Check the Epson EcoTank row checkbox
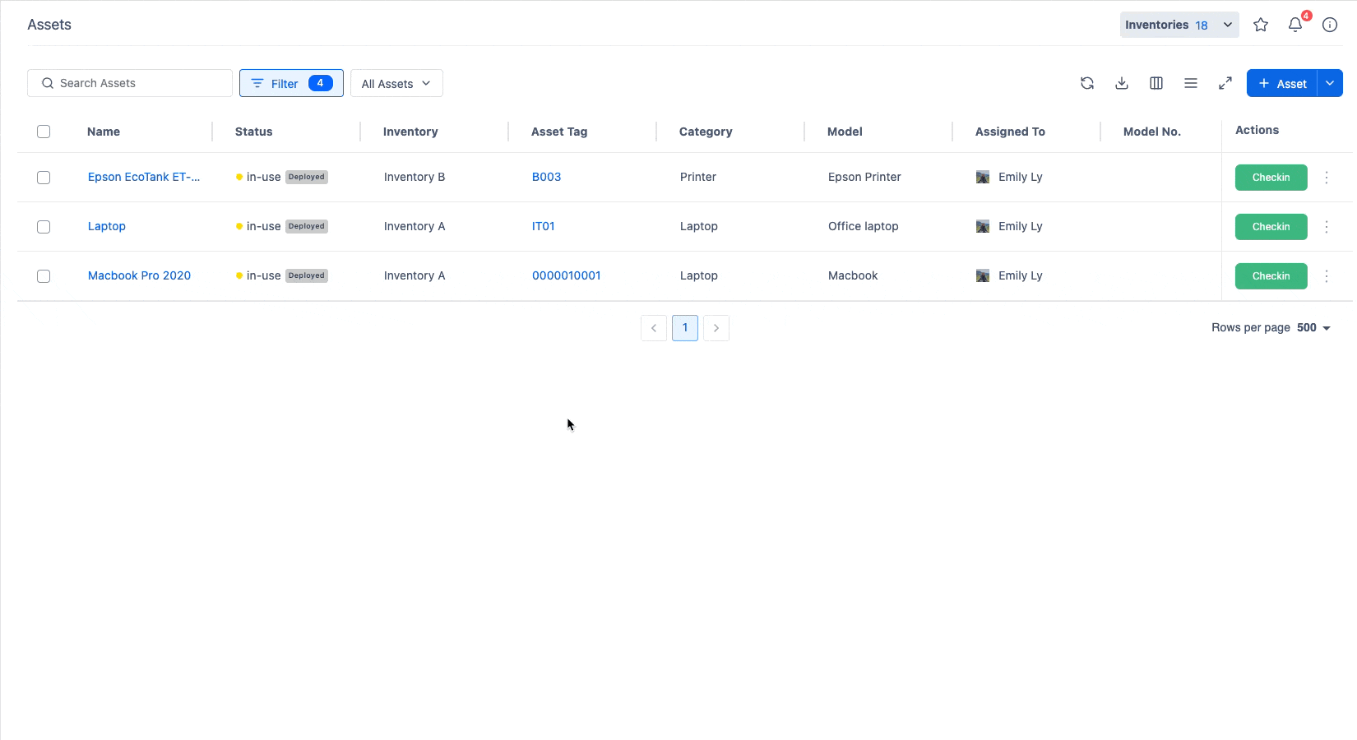1357x740 pixels. coord(44,178)
